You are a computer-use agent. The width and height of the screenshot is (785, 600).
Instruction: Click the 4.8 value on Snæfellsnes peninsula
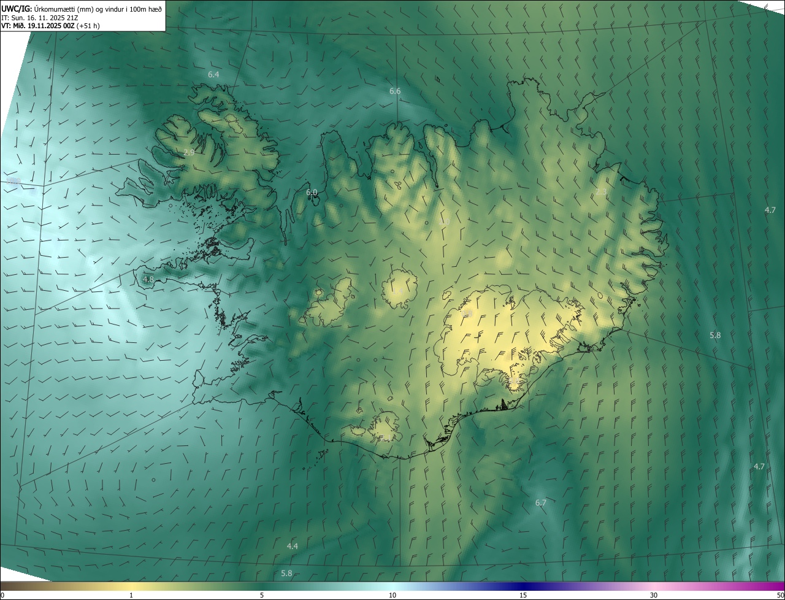pos(148,280)
